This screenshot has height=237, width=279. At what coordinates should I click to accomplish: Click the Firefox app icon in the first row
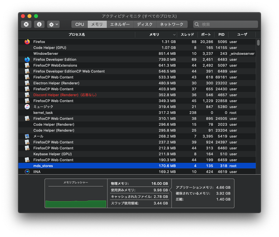(27, 42)
